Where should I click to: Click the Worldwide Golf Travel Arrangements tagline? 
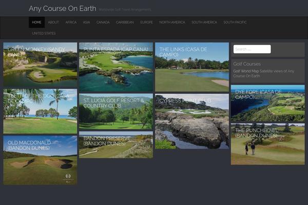click(x=125, y=10)
